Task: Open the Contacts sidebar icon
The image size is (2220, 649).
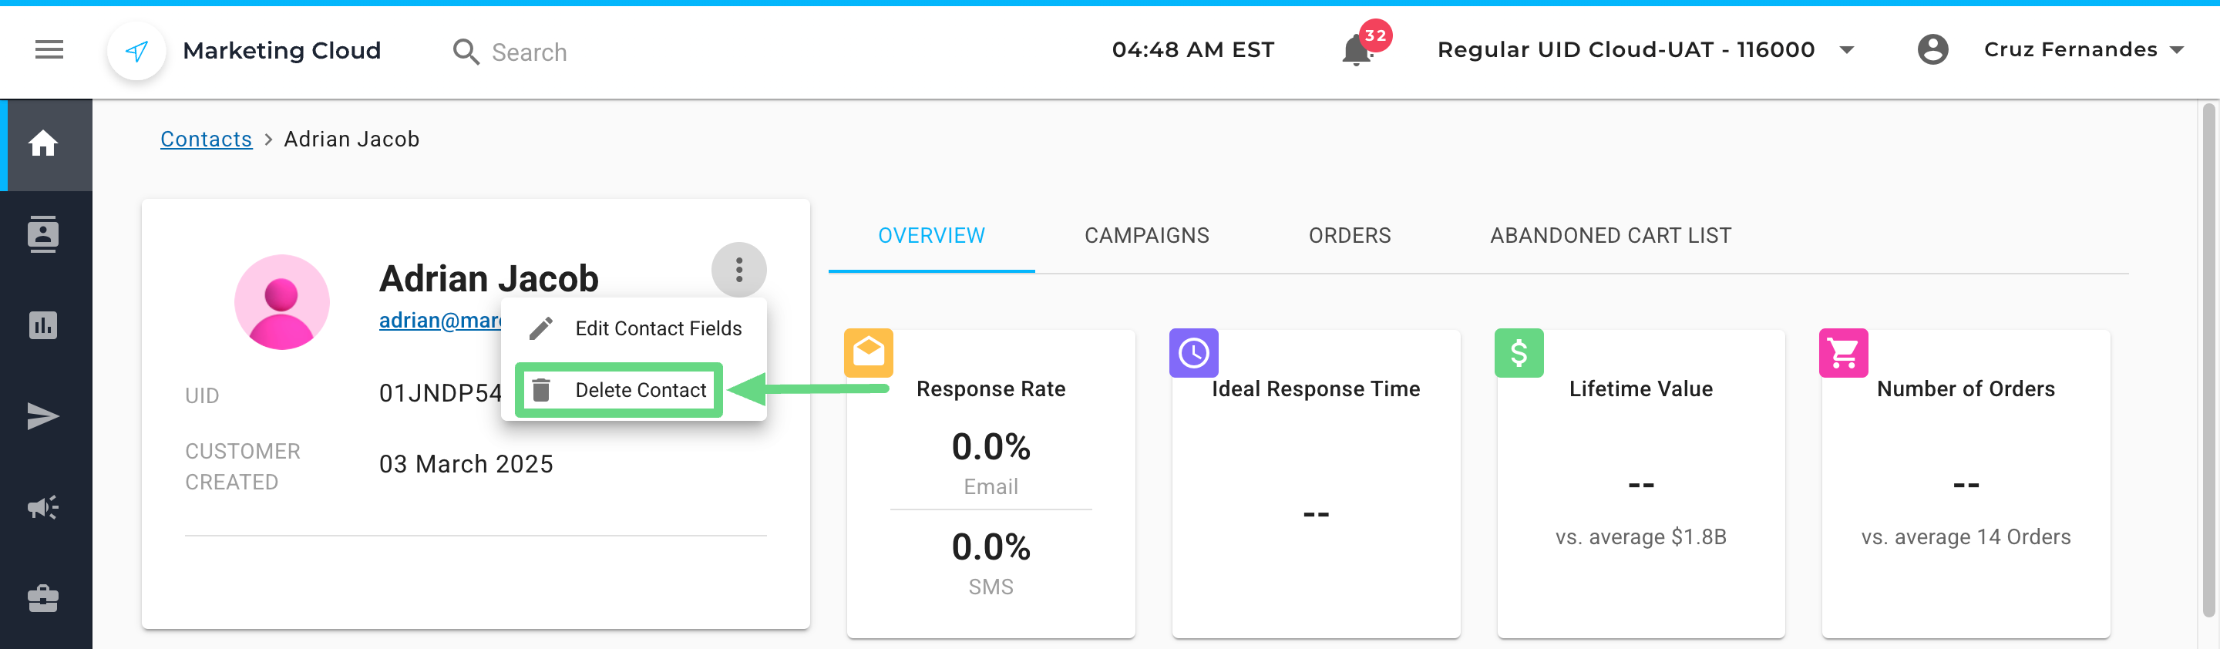Action: [43, 234]
